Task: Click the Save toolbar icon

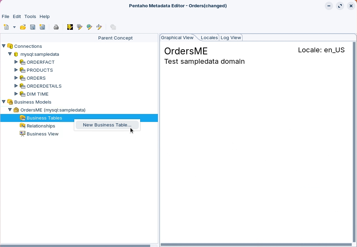Action: point(33,27)
